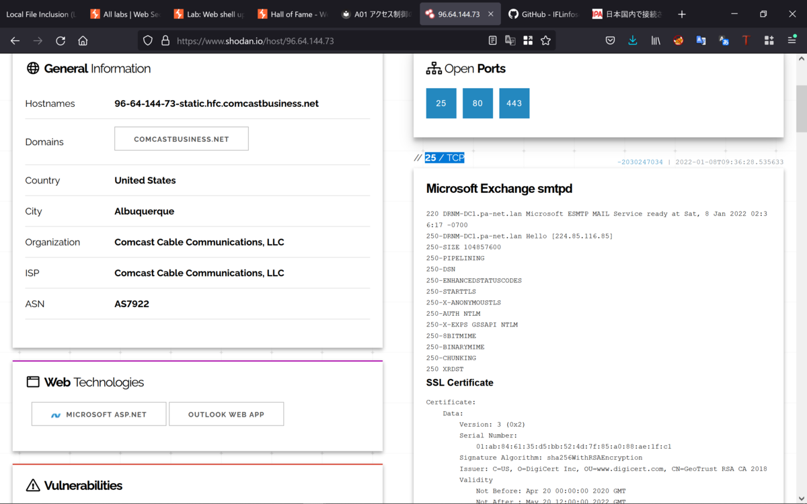Open the extensions grid-plus icon
The height and width of the screenshot is (504, 807).
click(x=769, y=41)
